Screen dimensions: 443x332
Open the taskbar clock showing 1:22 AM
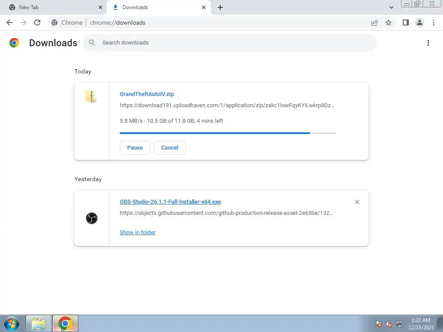[421, 324]
